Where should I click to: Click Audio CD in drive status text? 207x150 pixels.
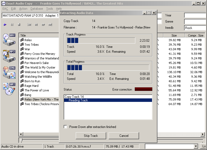(13, 146)
